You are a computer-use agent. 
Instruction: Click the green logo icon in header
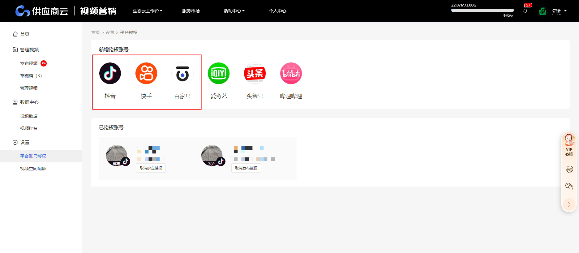[543, 11]
